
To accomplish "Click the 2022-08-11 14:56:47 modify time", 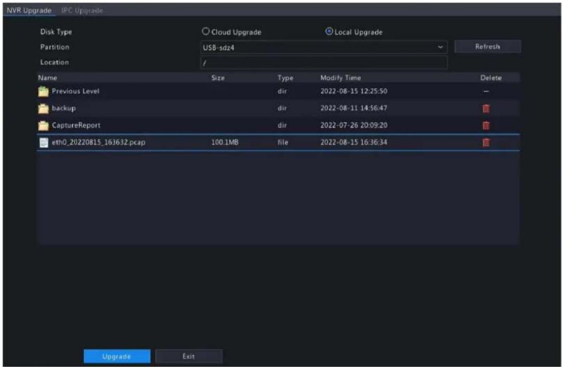I will [x=354, y=108].
